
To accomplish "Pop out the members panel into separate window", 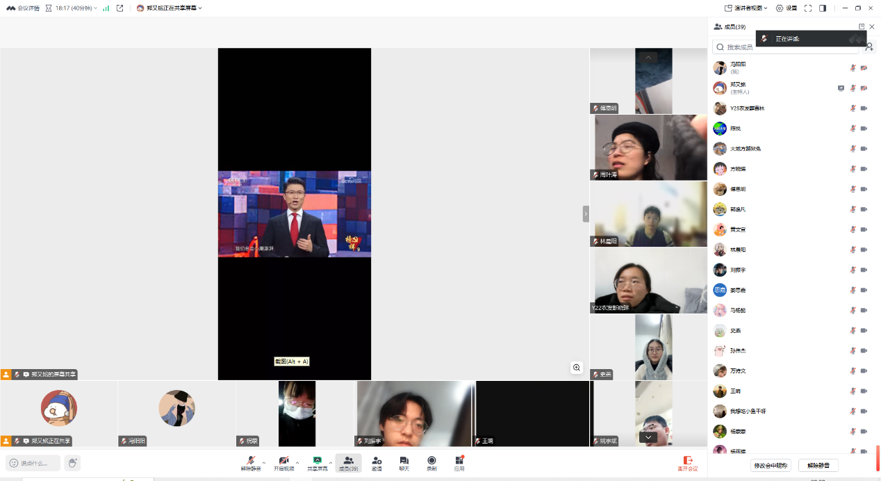I will coord(862,27).
